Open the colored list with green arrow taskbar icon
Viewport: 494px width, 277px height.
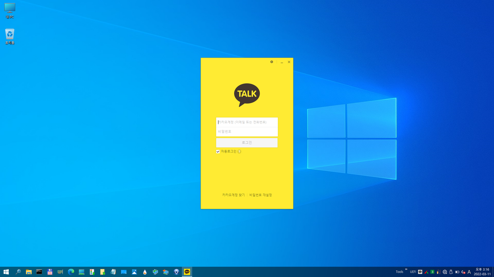click(x=92, y=272)
